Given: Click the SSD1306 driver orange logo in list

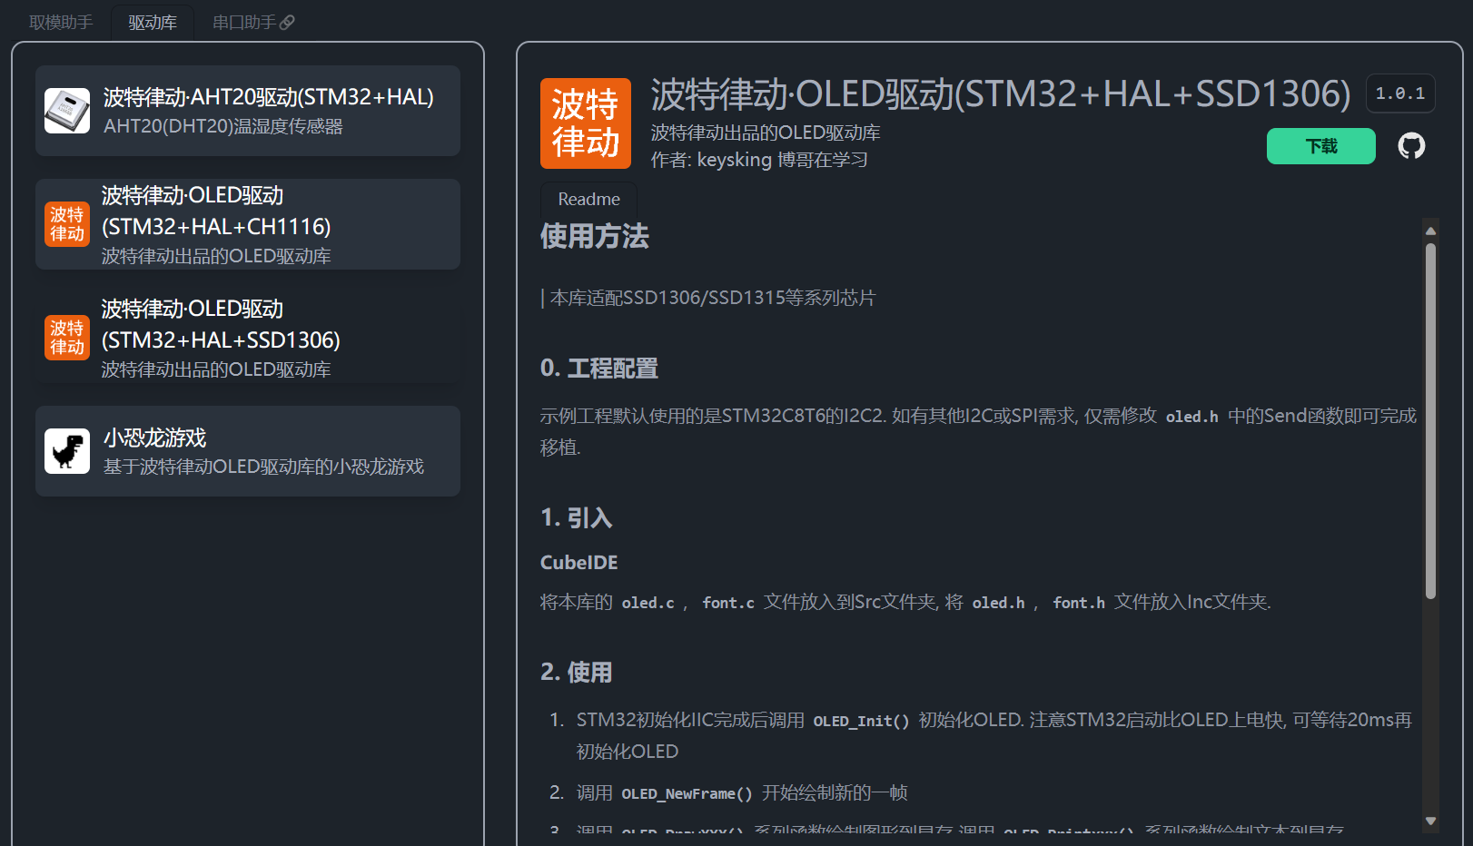Looking at the screenshot, I should 67,338.
